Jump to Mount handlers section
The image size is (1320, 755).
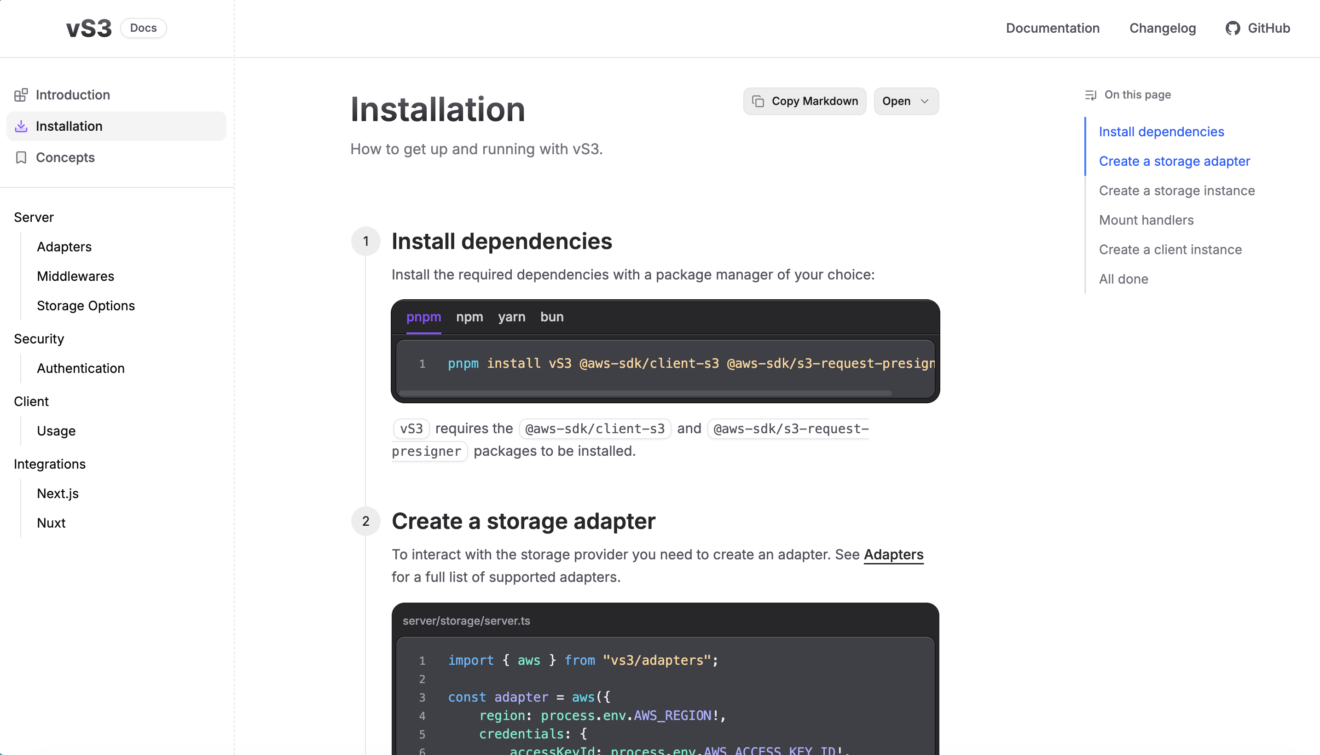(1146, 220)
